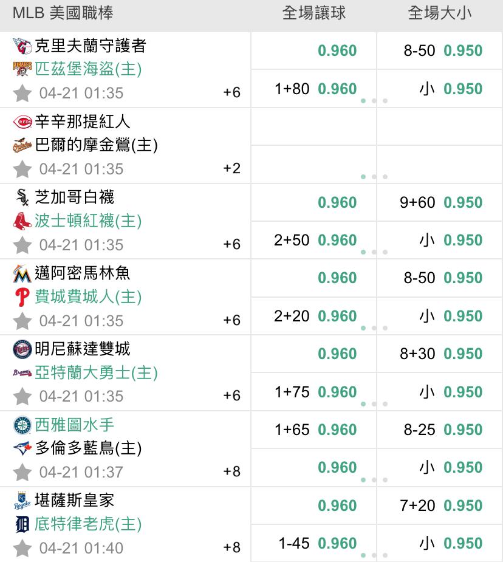This screenshot has width=503, height=562.
Task: Click the Pittsburgh Pirates team logo
Action: (22, 69)
